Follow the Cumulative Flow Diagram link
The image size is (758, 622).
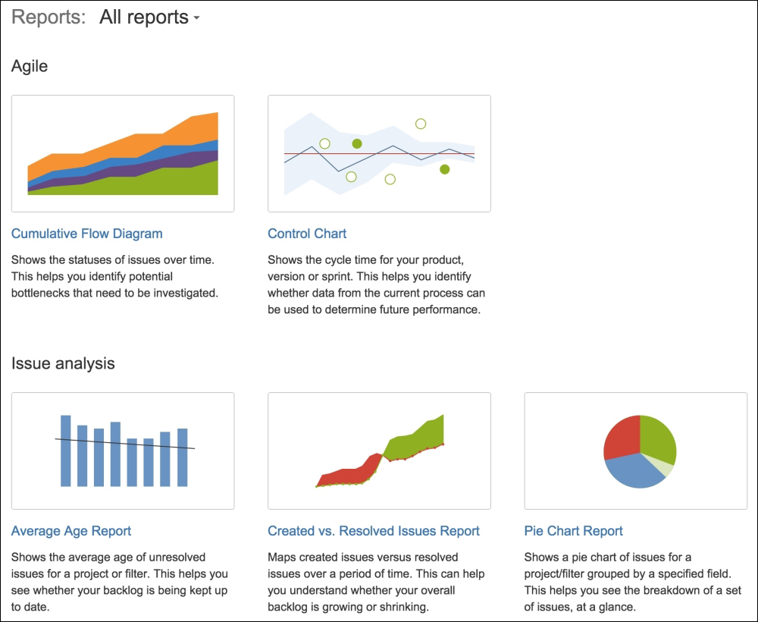(x=87, y=234)
